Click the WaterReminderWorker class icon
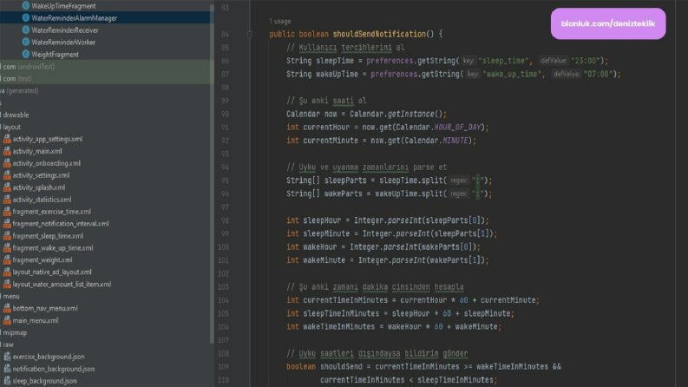 pos(26,43)
